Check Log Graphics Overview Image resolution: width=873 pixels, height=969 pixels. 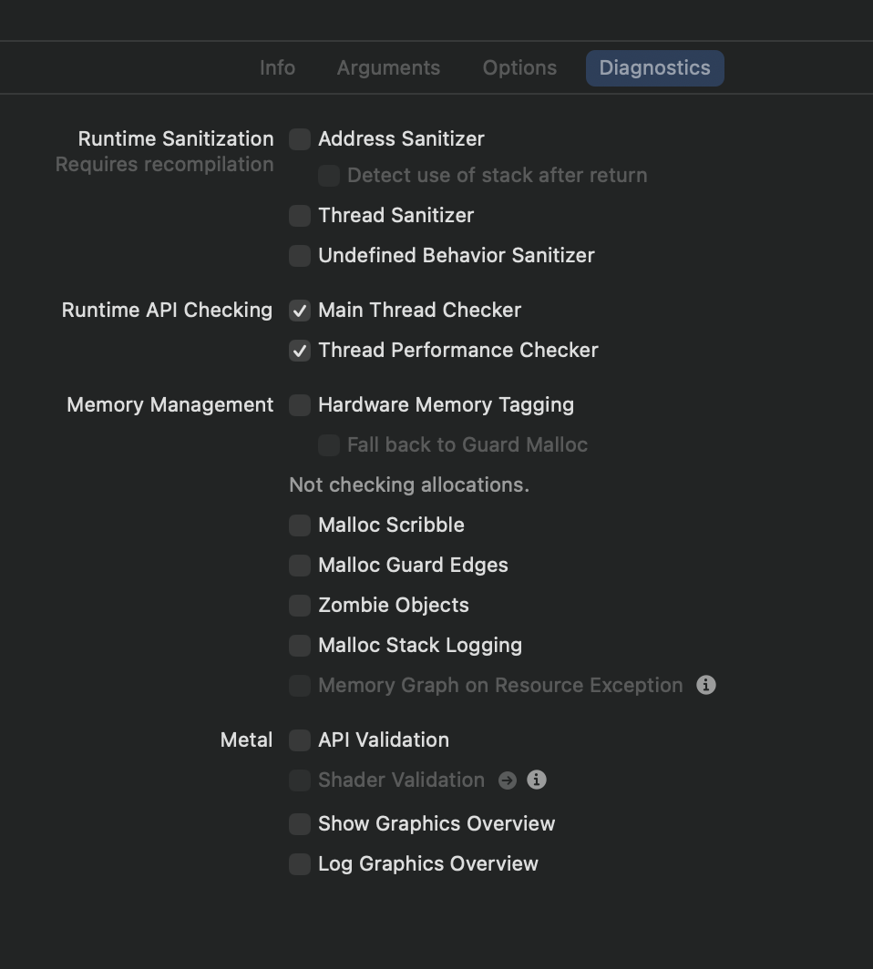300,864
